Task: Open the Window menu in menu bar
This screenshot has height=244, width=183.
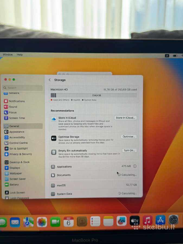Action: pyautogui.click(x=8, y=54)
